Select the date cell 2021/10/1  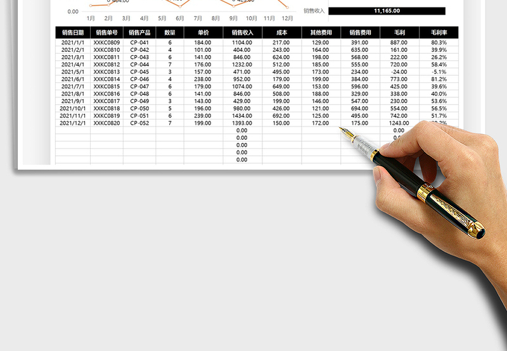[x=72, y=109]
